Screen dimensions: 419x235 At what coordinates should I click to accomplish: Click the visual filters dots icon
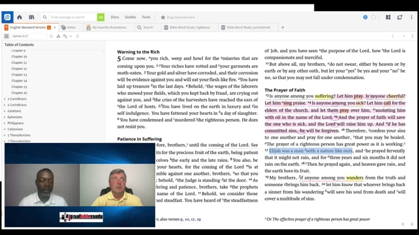click(x=58, y=37)
